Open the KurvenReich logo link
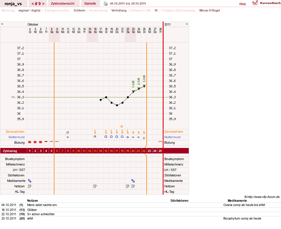The image size is (281, 229). point(266,3)
